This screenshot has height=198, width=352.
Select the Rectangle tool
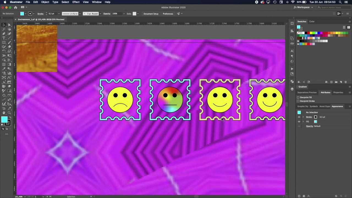point(4,42)
